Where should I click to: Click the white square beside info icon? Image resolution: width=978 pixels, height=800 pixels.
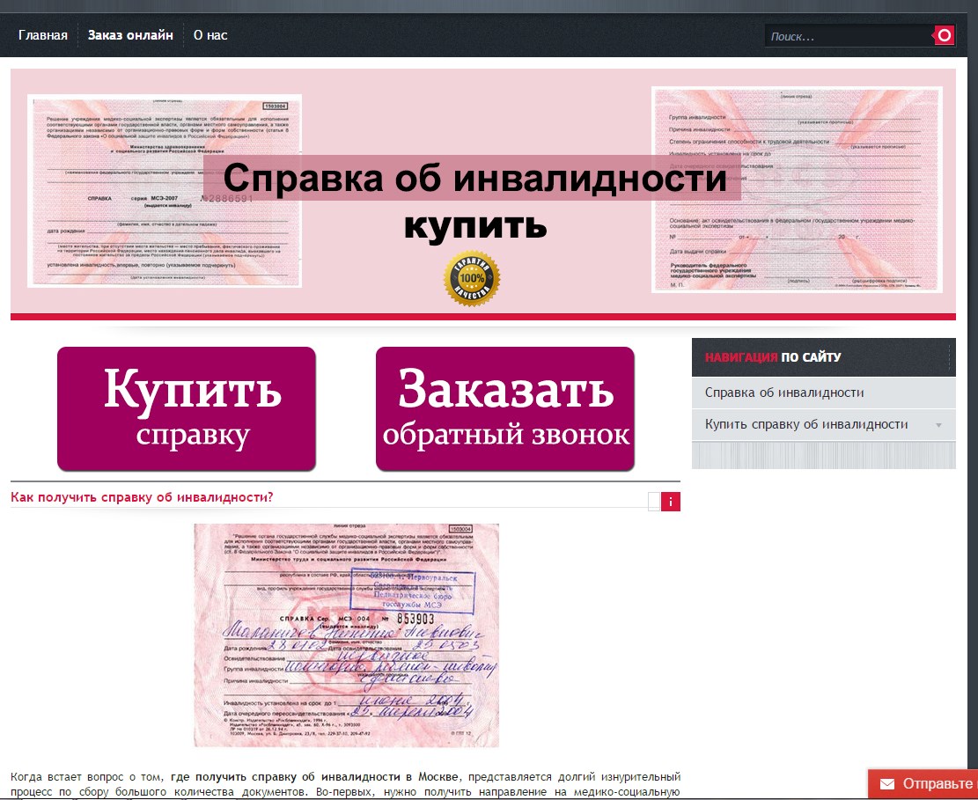(654, 502)
